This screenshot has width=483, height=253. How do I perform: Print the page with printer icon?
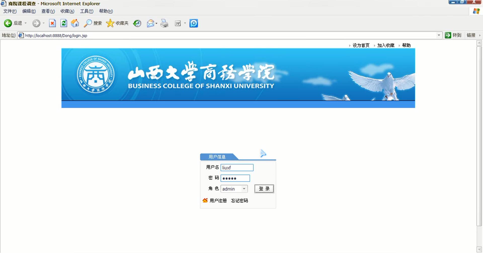[165, 23]
